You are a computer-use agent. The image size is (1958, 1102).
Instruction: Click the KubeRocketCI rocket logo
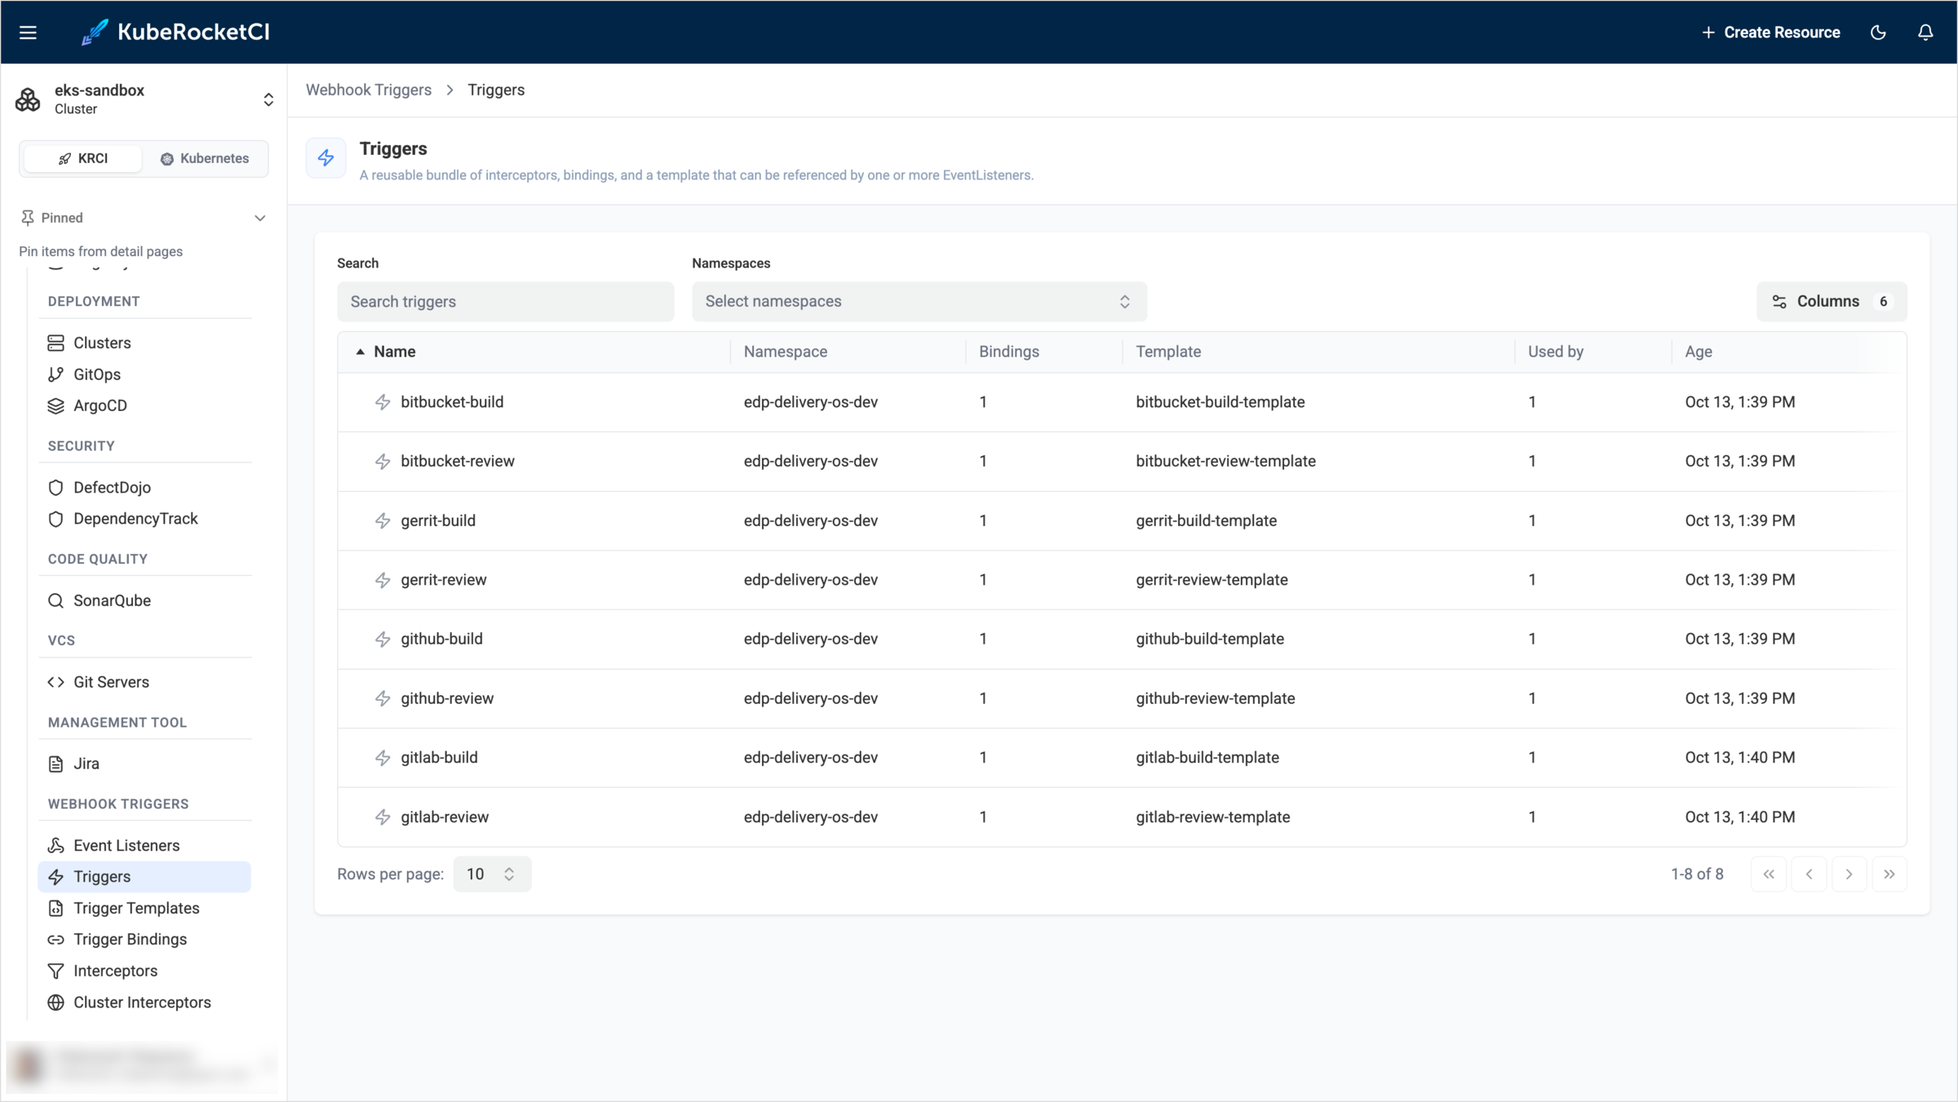click(95, 33)
